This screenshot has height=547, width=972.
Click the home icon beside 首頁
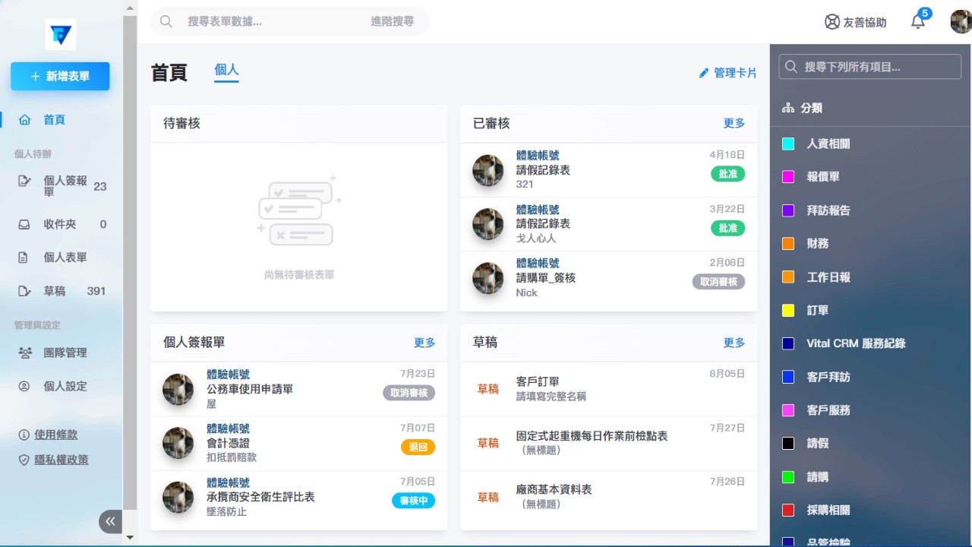[x=24, y=120]
